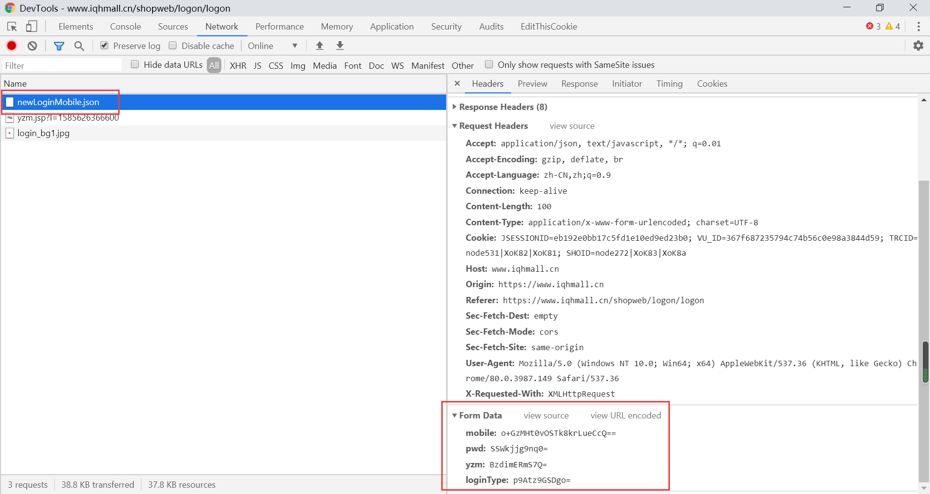
Task: Click the Export HAR download arrow
Action: click(x=340, y=46)
